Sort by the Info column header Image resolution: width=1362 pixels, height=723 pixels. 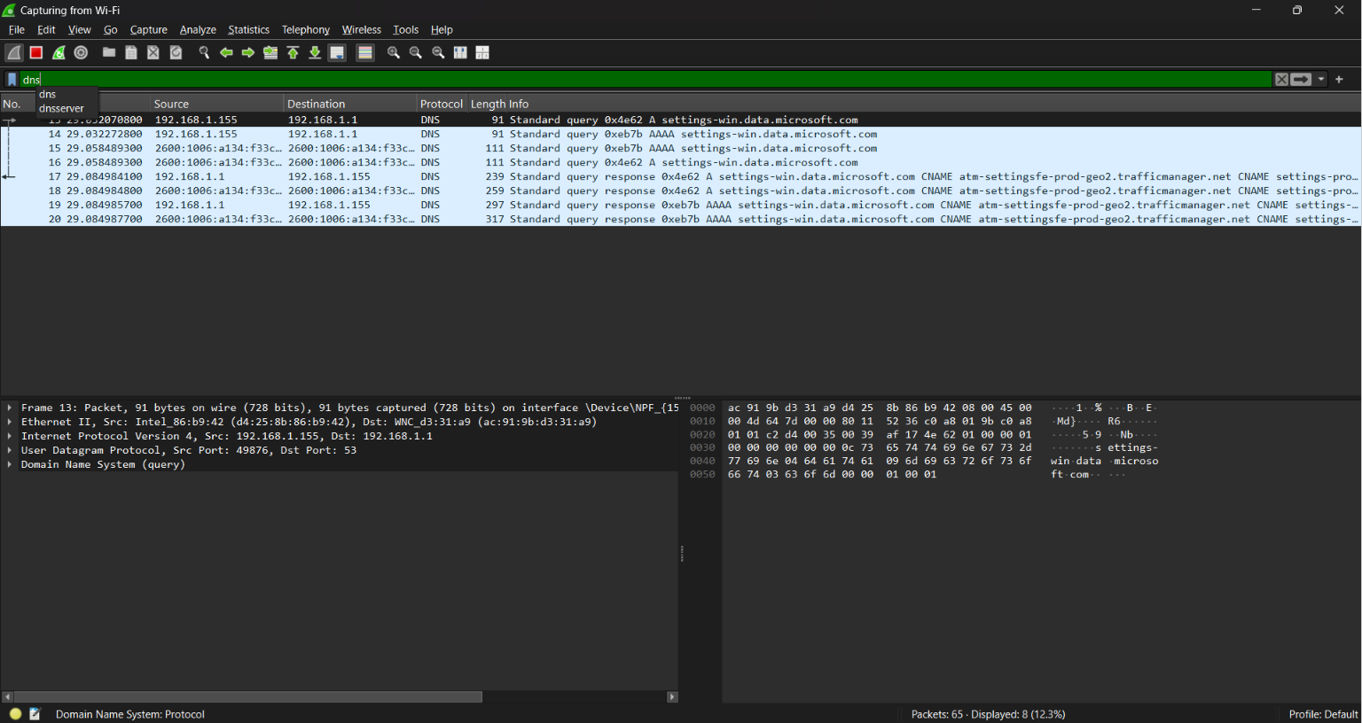935,104
